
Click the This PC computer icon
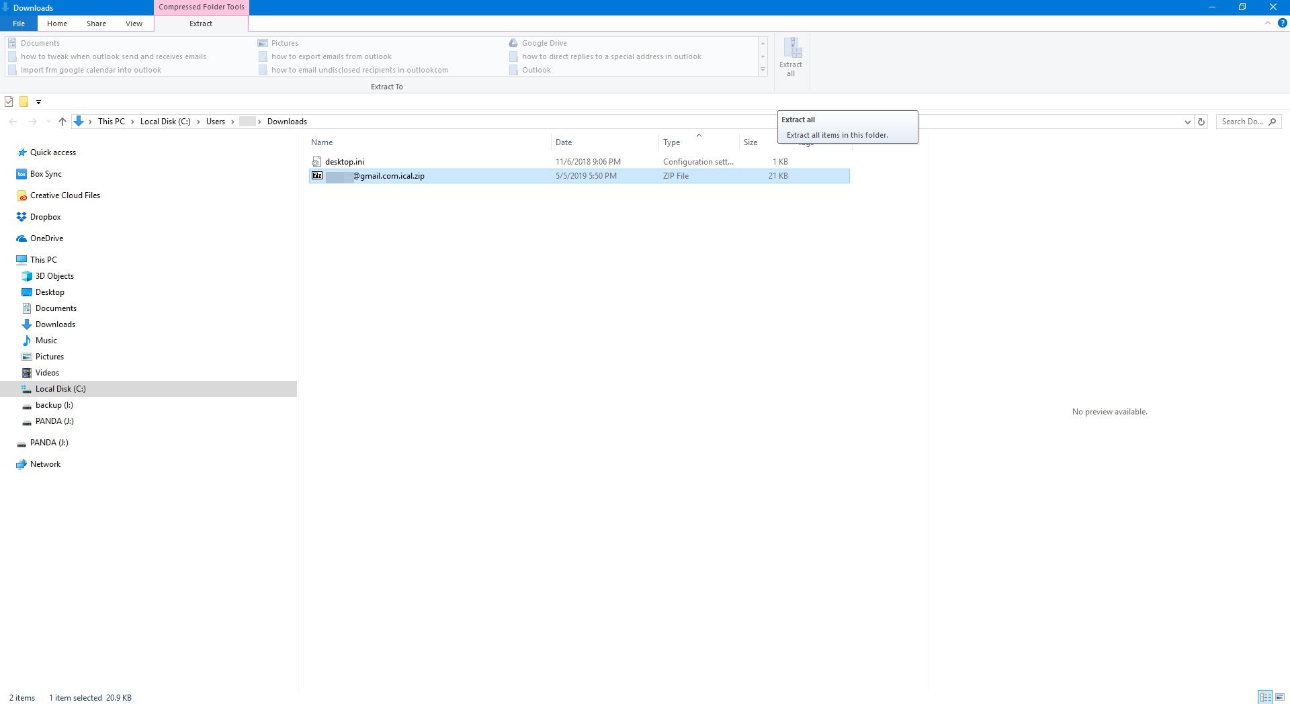coord(21,260)
